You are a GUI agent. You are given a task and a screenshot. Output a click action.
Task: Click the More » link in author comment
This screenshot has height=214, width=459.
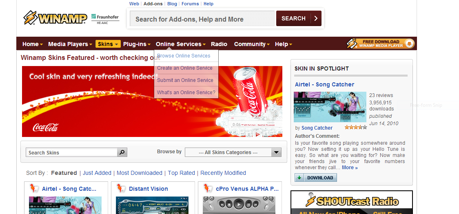pyautogui.click(x=350, y=168)
